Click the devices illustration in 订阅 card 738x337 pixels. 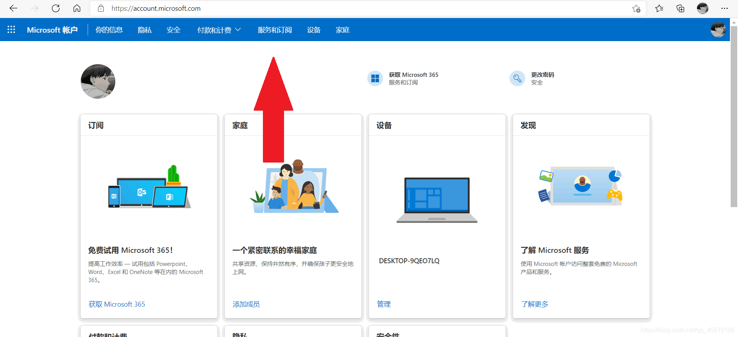[x=150, y=187]
